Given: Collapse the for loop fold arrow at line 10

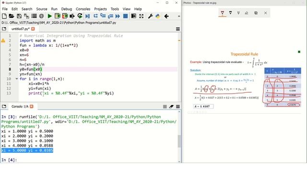Looking at the screenshot, I should (17, 79).
